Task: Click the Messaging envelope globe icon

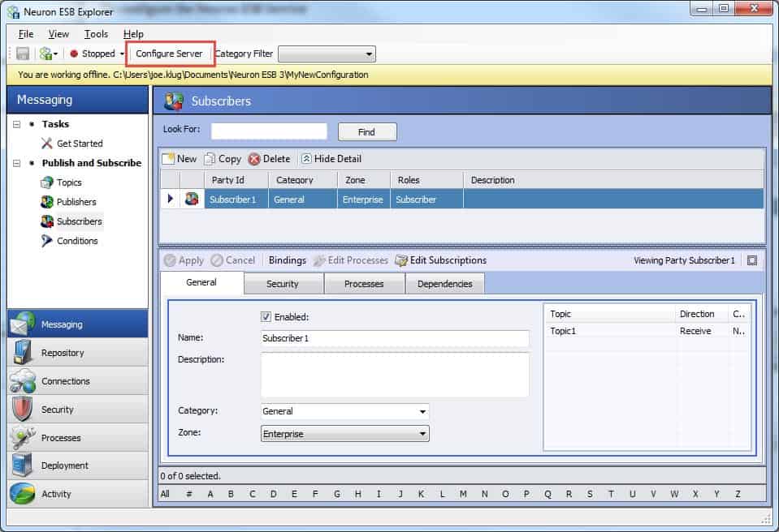Action: pos(23,324)
